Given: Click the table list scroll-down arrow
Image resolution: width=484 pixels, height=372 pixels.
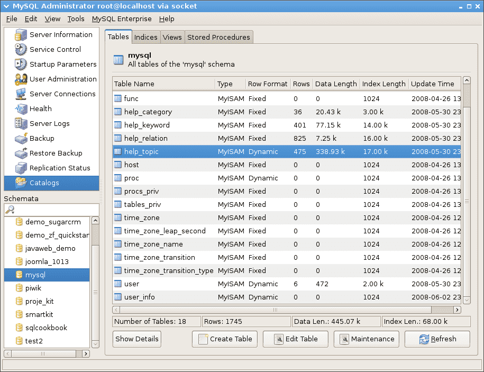Looking at the screenshot, I should pos(467,300).
